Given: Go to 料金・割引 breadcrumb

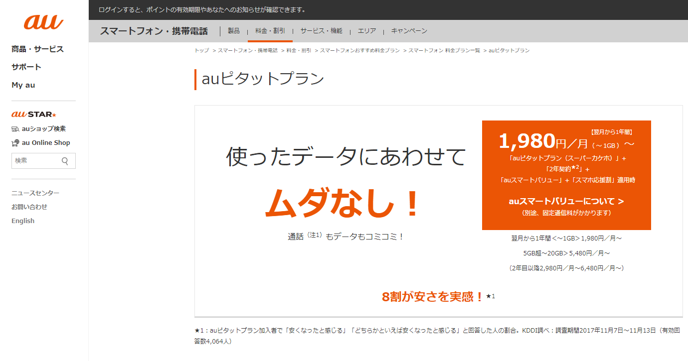Looking at the screenshot, I should point(299,51).
